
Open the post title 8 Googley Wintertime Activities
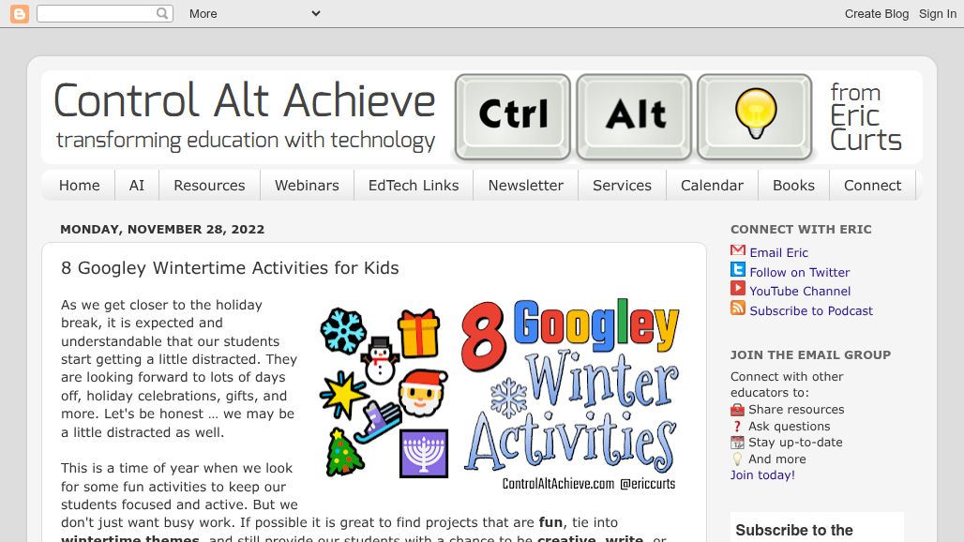[x=229, y=268]
